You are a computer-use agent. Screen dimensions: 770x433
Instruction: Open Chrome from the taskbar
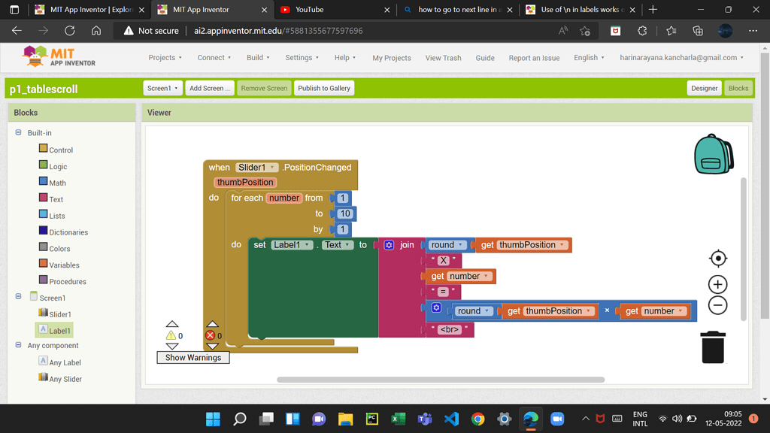tap(477, 419)
